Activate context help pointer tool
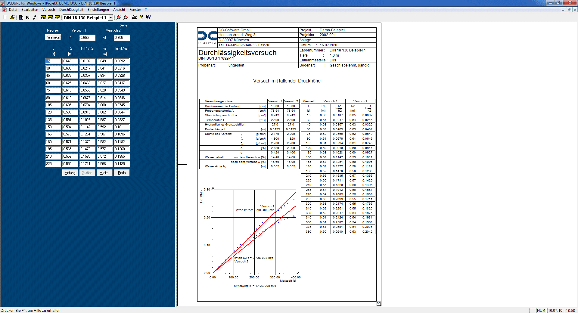The height and width of the screenshot is (313, 578). 148,17
